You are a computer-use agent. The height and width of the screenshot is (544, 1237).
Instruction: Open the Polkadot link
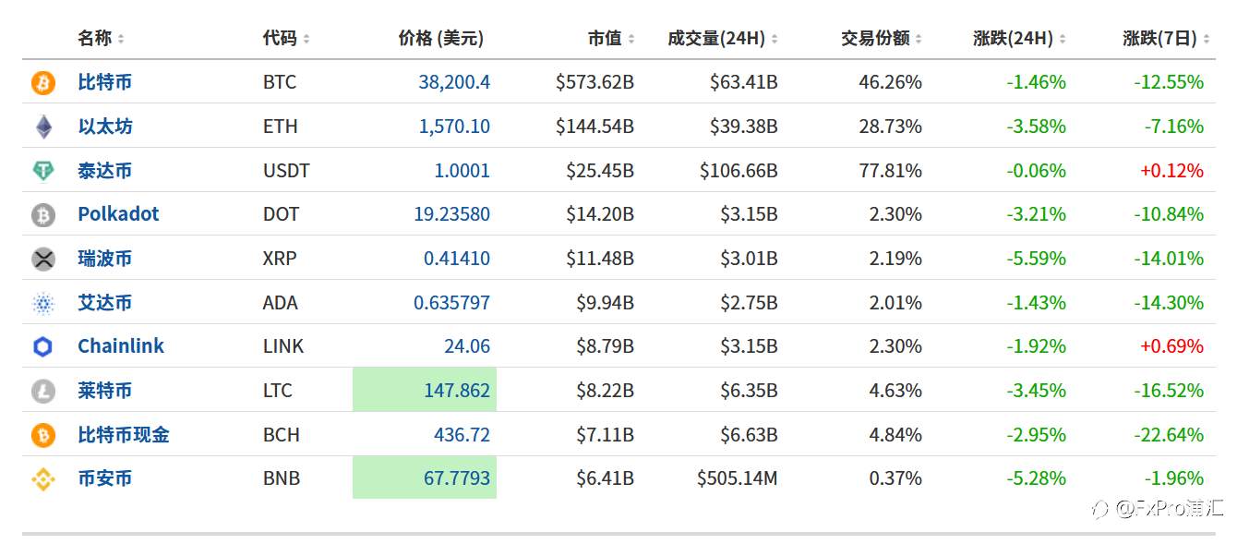pos(118,214)
